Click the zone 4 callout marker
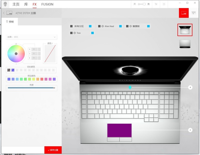The image size is (200, 155). [x=190, y=87]
